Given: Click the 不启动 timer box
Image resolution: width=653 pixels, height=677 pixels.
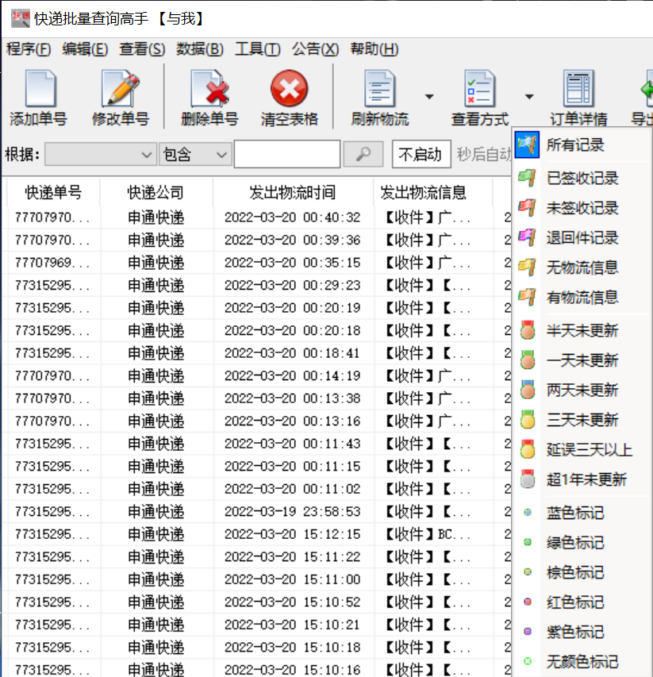Looking at the screenshot, I should (421, 154).
